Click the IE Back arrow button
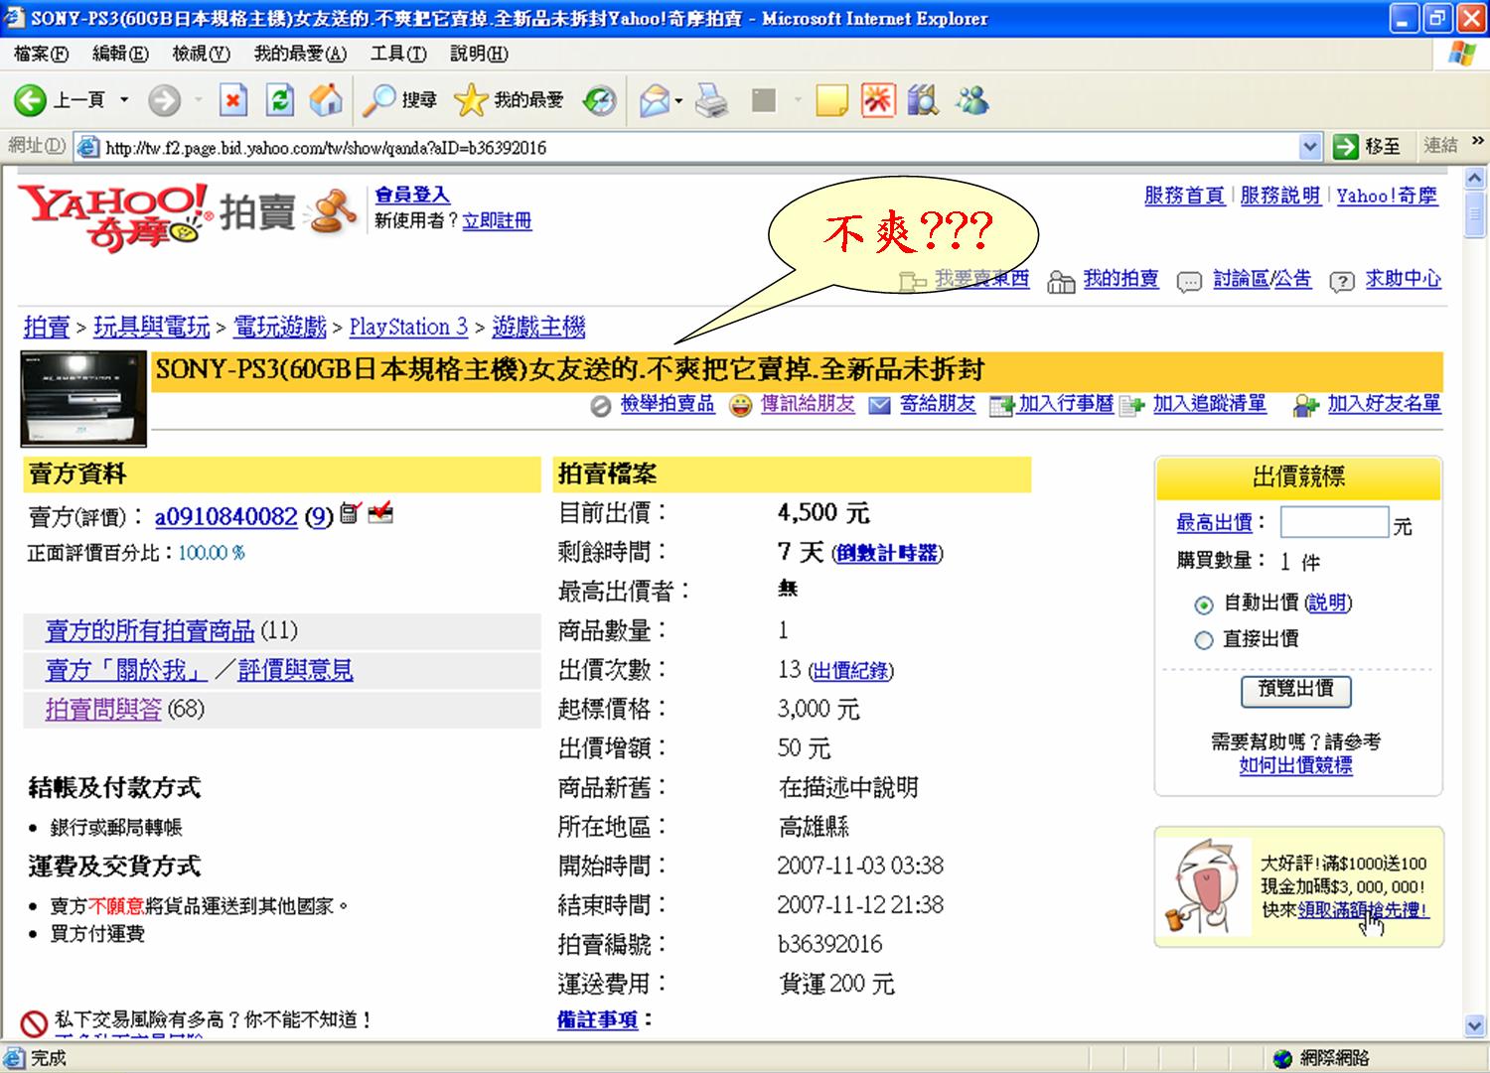 click(30, 99)
